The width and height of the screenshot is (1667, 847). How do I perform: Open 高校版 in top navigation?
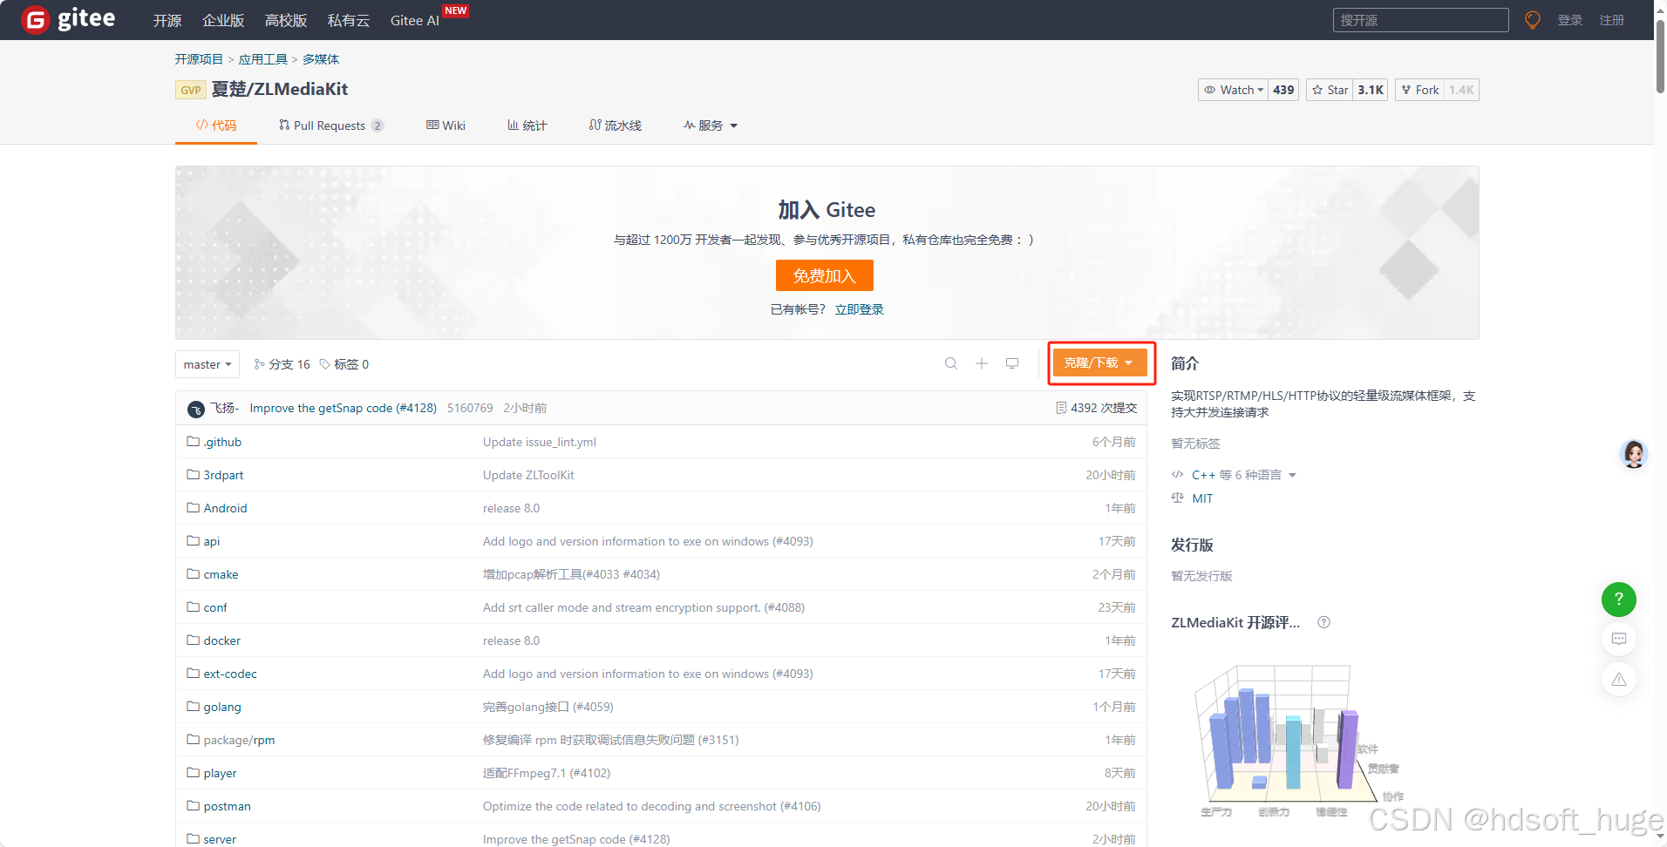pos(286,20)
